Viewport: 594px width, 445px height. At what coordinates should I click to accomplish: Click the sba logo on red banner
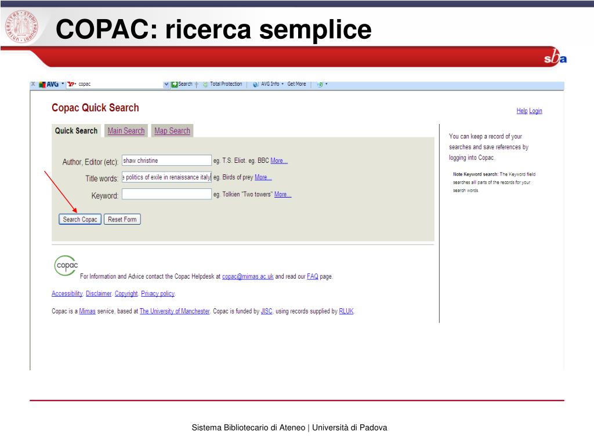point(555,57)
